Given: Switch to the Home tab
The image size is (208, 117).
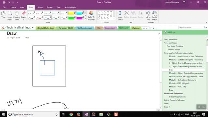Looking at the screenshot, I should pos(13,7).
